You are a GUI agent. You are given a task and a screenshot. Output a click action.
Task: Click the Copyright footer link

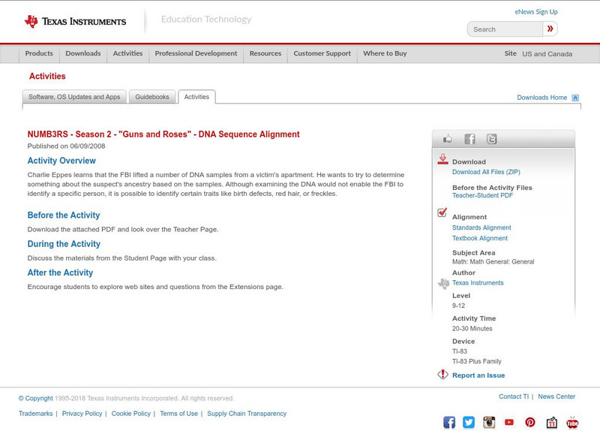(35, 399)
